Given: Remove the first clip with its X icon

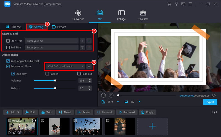Looking at the screenshot, I should tap(34, 120).
